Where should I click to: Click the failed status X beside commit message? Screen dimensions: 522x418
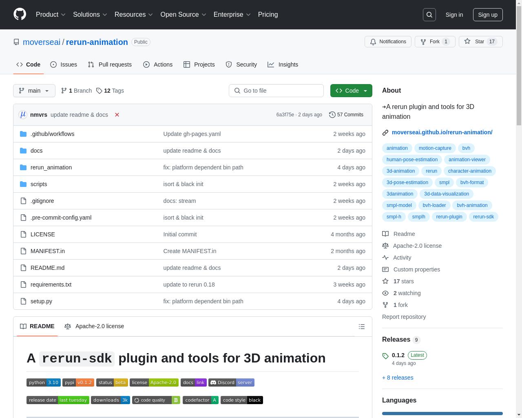point(117,115)
